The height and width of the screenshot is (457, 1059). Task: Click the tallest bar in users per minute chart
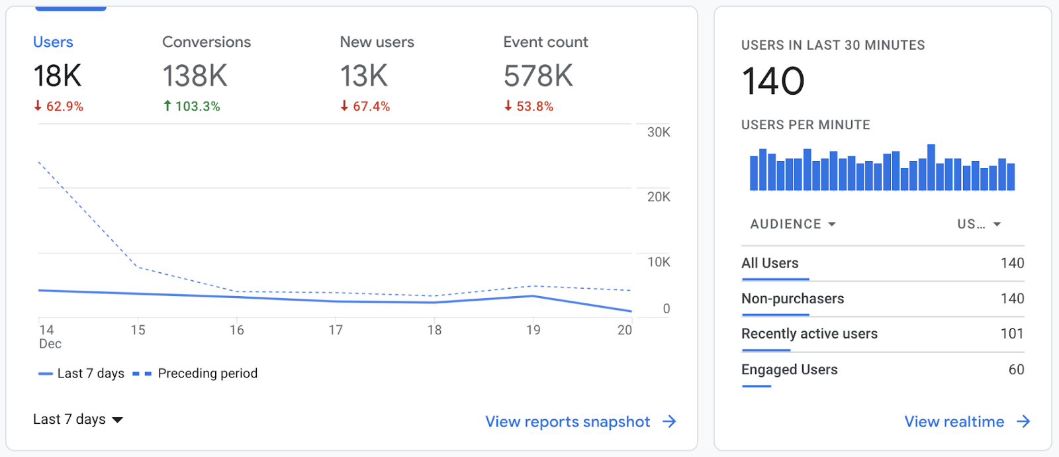(931, 168)
